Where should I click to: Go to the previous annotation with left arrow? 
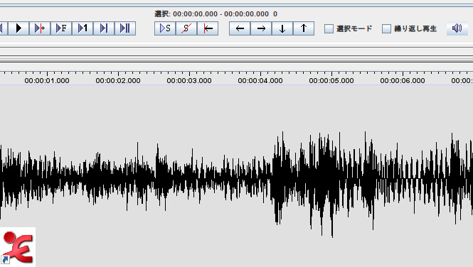[240, 28]
